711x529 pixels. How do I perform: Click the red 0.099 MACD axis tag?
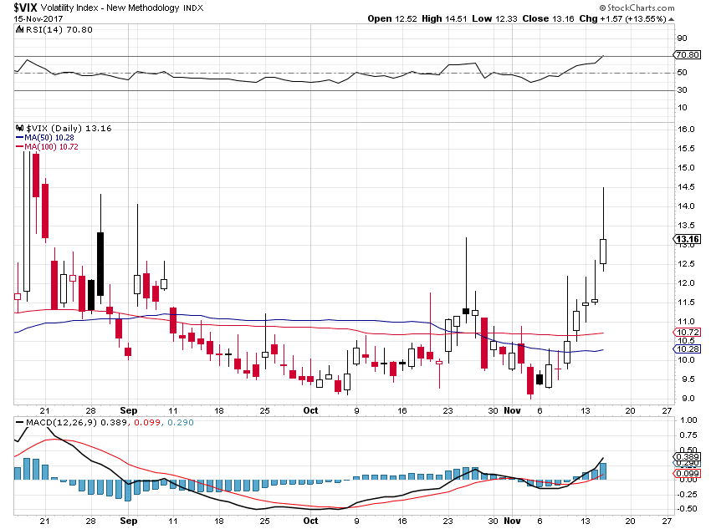(688, 473)
